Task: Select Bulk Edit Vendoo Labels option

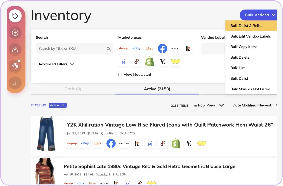Action: click(x=250, y=36)
